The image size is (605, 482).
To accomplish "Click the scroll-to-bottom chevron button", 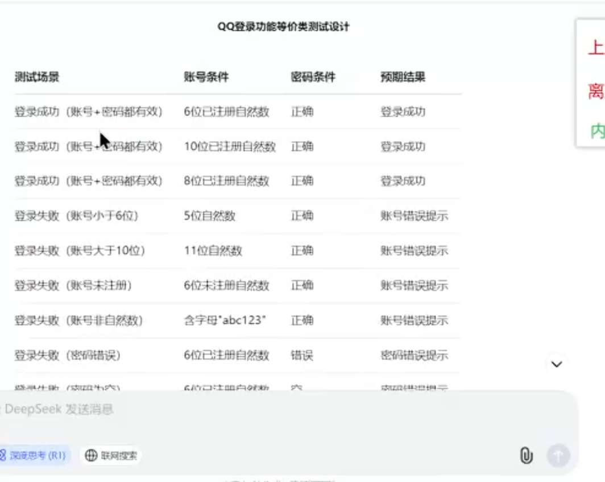I will point(556,364).
